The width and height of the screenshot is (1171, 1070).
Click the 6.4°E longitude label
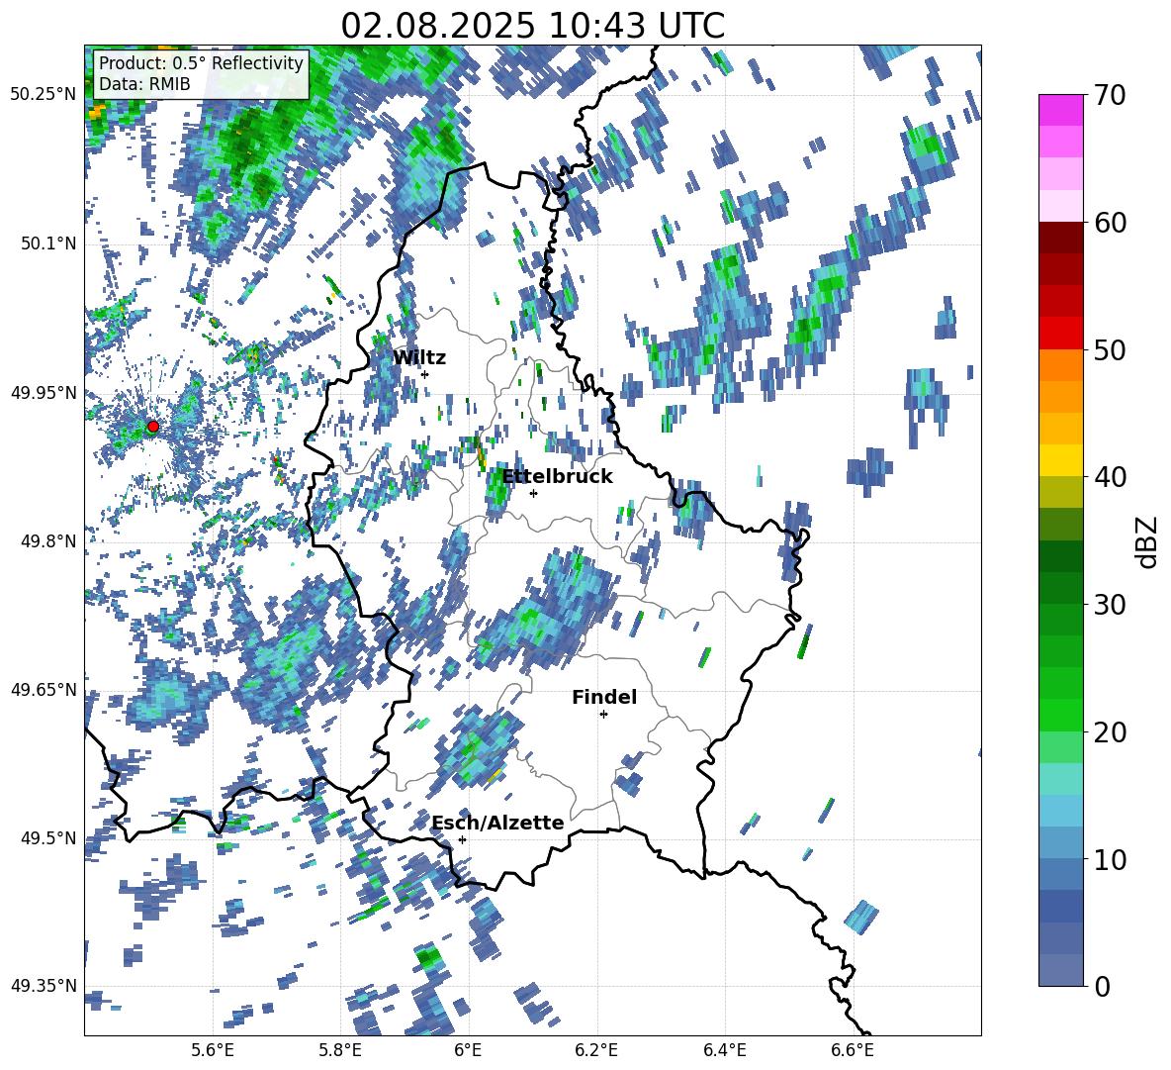click(x=724, y=1050)
